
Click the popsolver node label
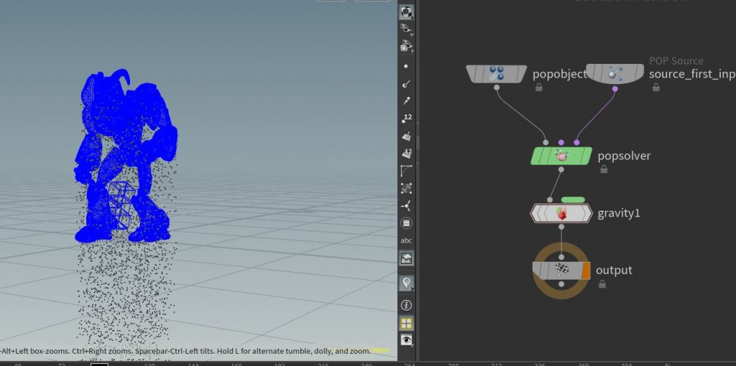pos(624,156)
